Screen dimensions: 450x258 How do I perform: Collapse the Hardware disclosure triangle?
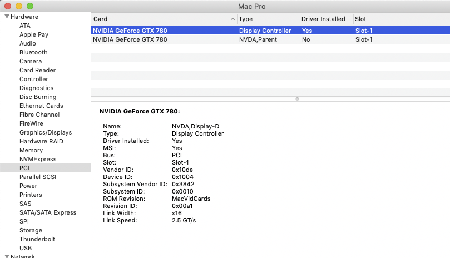click(x=7, y=17)
